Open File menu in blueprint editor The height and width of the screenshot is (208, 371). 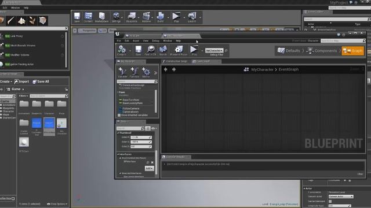(119, 41)
